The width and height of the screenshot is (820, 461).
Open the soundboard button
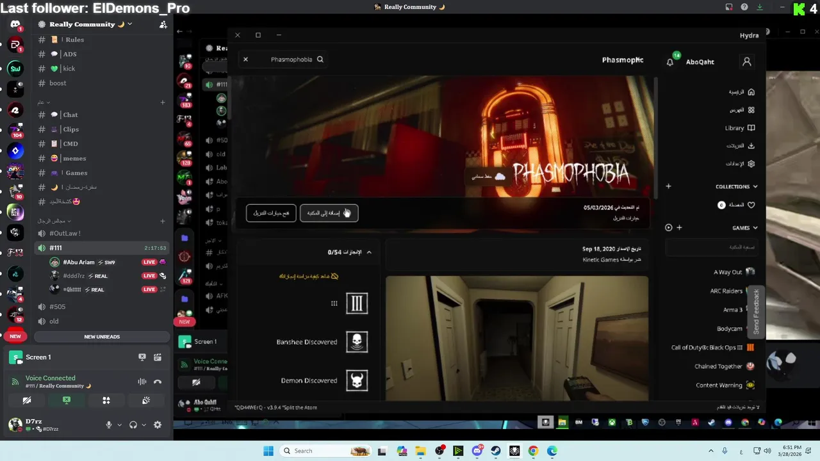[146, 400]
